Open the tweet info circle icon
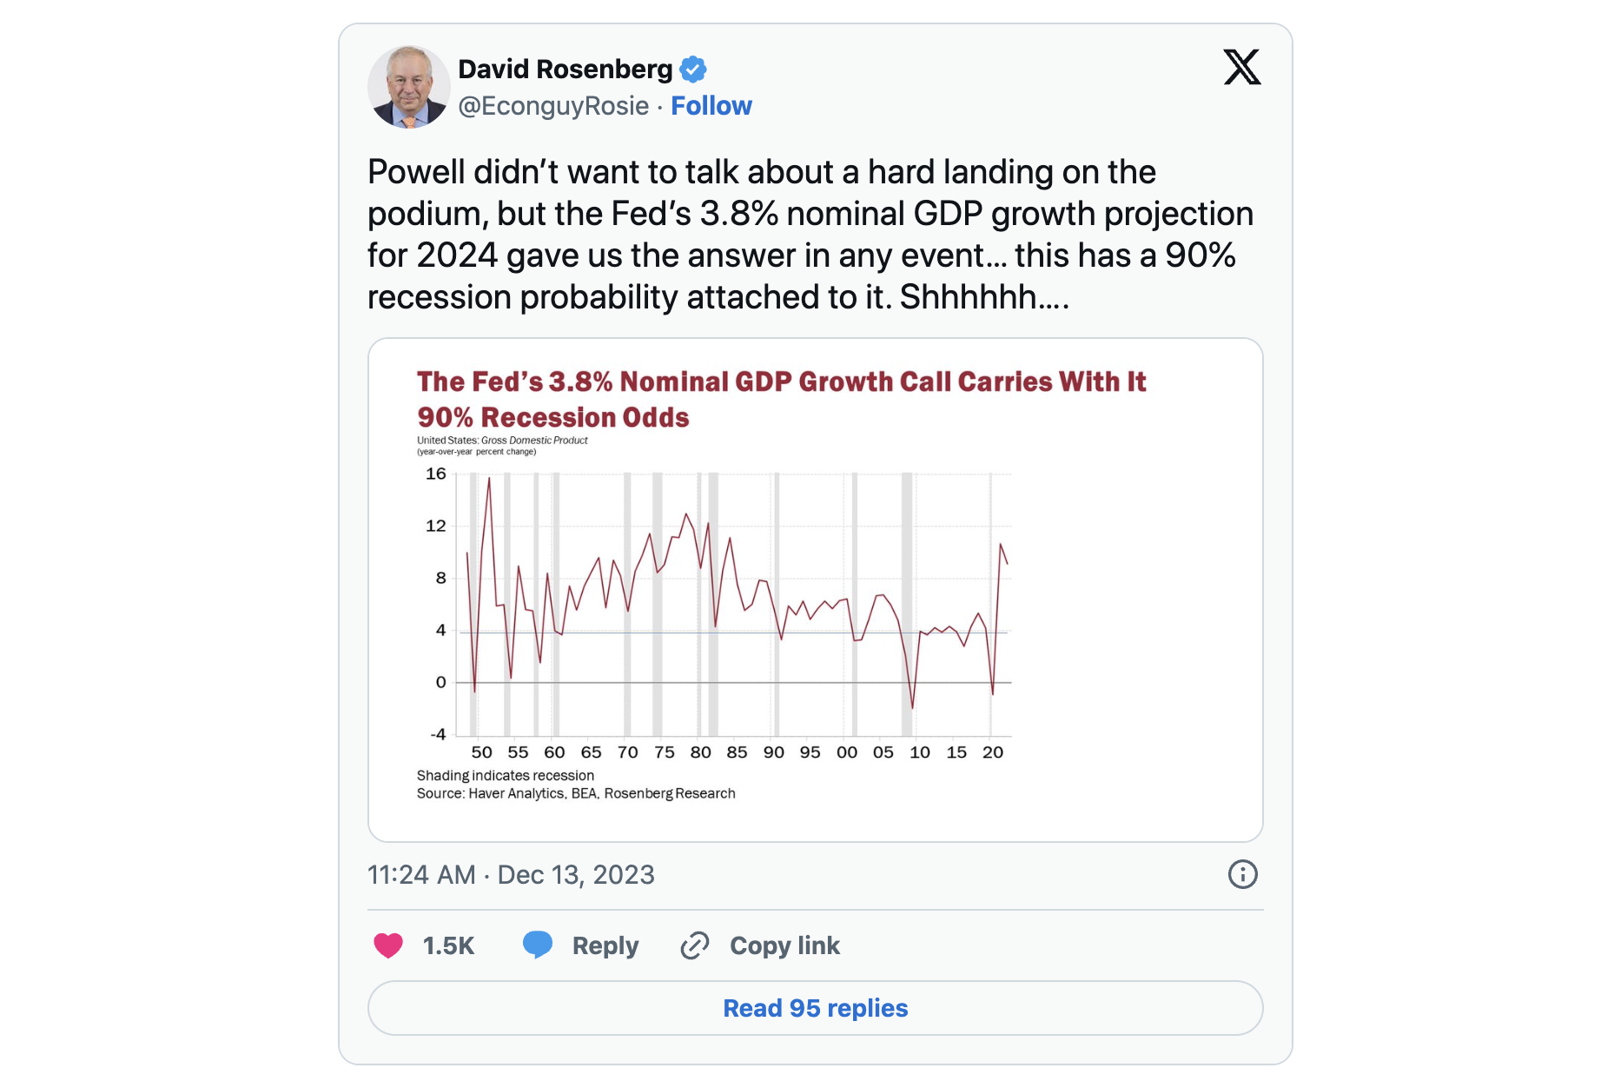 pyautogui.click(x=1242, y=874)
